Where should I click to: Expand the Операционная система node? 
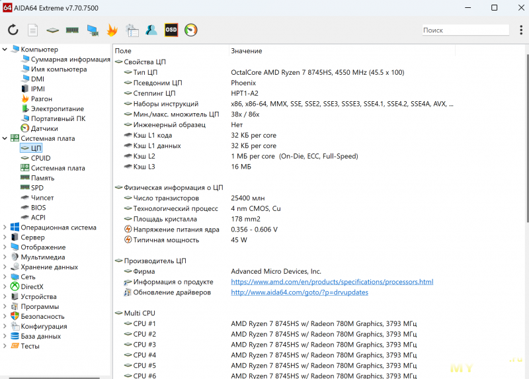pyautogui.click(x=5, y=228)
